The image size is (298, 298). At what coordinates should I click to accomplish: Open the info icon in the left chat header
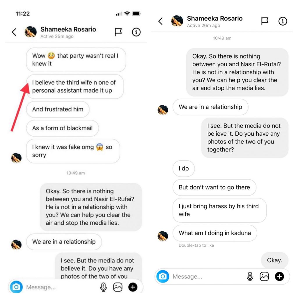tap(136, 32)
